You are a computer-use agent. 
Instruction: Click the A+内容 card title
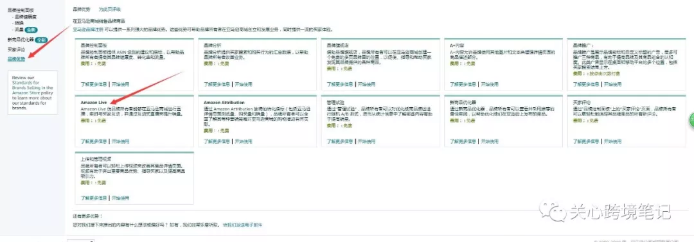pyautogui.click(x=457, y=45)
